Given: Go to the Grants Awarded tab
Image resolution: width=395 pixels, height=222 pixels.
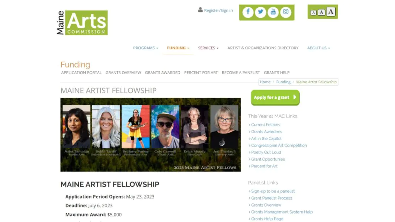Looking at the screenshot, I should click(x=162, y=72).
